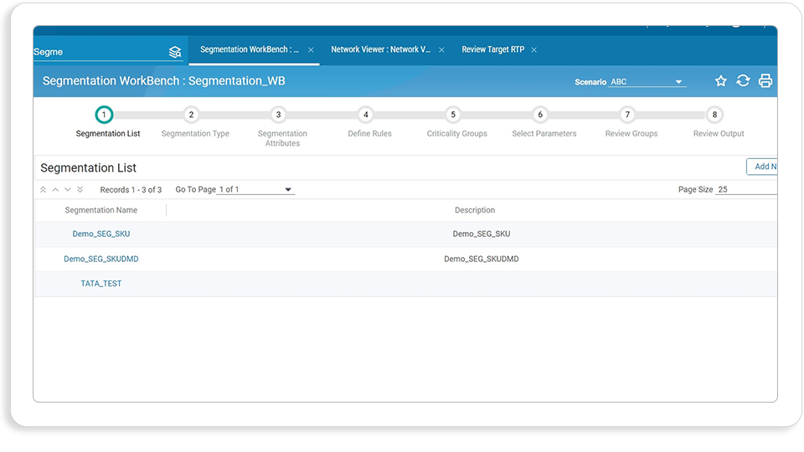Click Demo_SEG_SKU description cell
Viewport: 804px width, 452px height.
coord(482,234)
